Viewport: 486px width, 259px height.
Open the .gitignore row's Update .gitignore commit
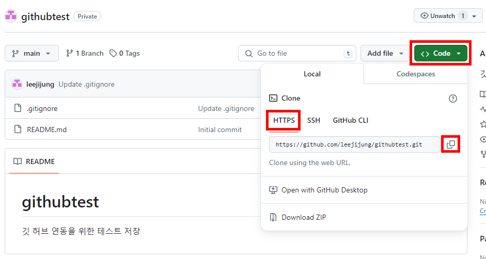[226, 108]
